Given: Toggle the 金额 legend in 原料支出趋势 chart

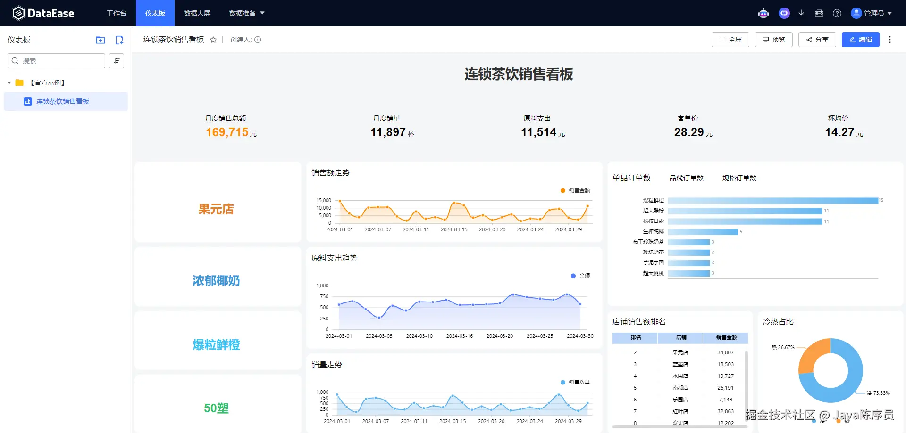Looking at the screenshot, I should pos(580,276).
